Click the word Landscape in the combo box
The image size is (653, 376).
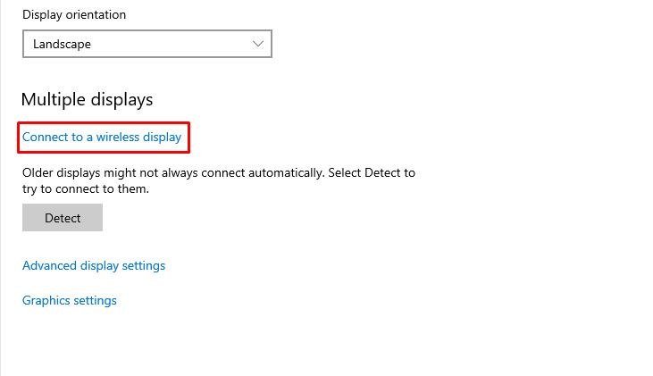point(62,44)
